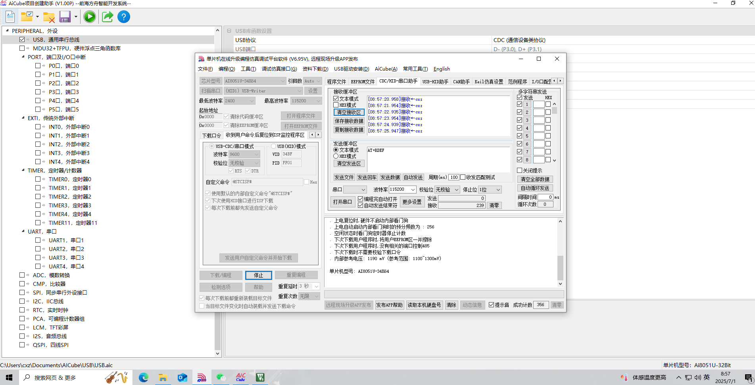Click the 打开串口 button

click(x=342, y=202)
